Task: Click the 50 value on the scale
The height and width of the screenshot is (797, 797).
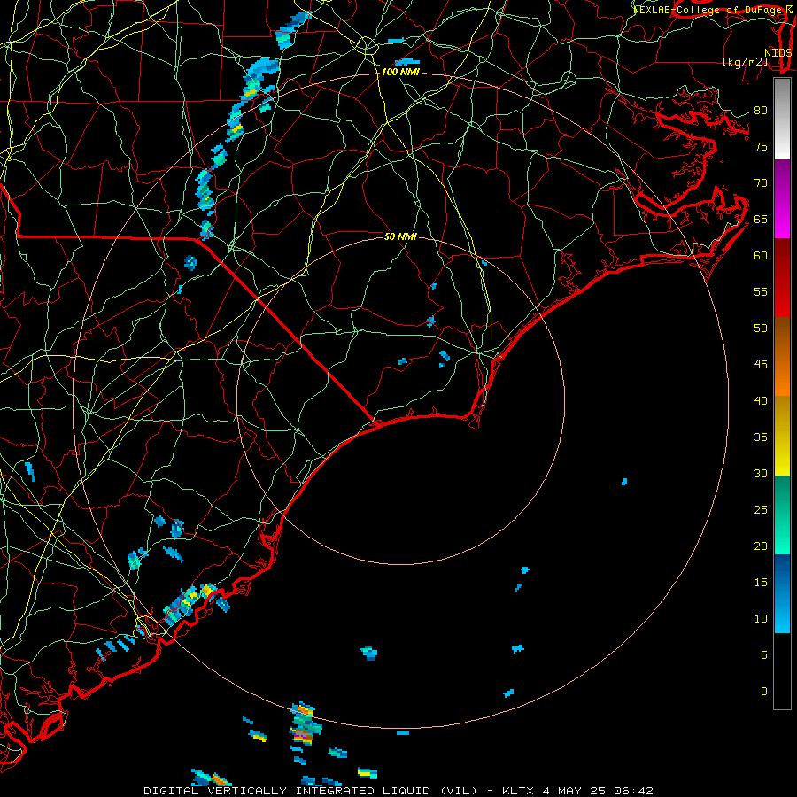Action: coord(761,329)
